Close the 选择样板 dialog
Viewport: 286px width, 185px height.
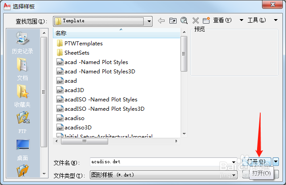click(272, 4)
